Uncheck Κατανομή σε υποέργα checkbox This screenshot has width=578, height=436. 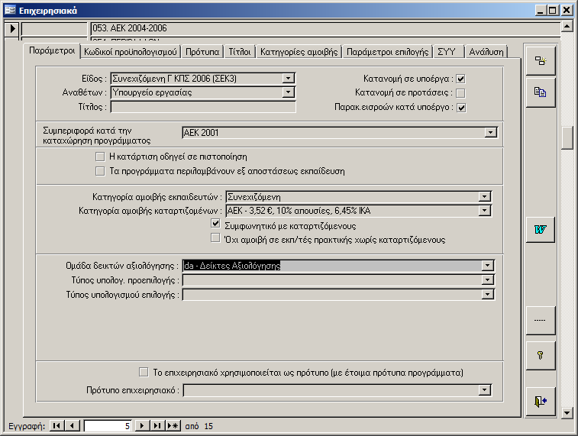(x=460, y=79)
